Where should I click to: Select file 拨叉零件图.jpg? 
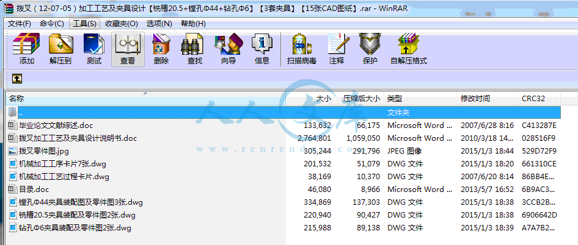click(44, 151)
